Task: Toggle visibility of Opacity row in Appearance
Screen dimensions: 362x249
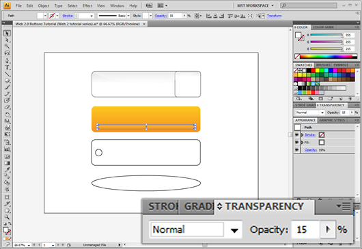Action: [x=297, y=149]
